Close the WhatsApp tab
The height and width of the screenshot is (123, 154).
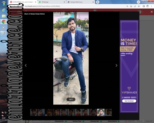[64, 2]
